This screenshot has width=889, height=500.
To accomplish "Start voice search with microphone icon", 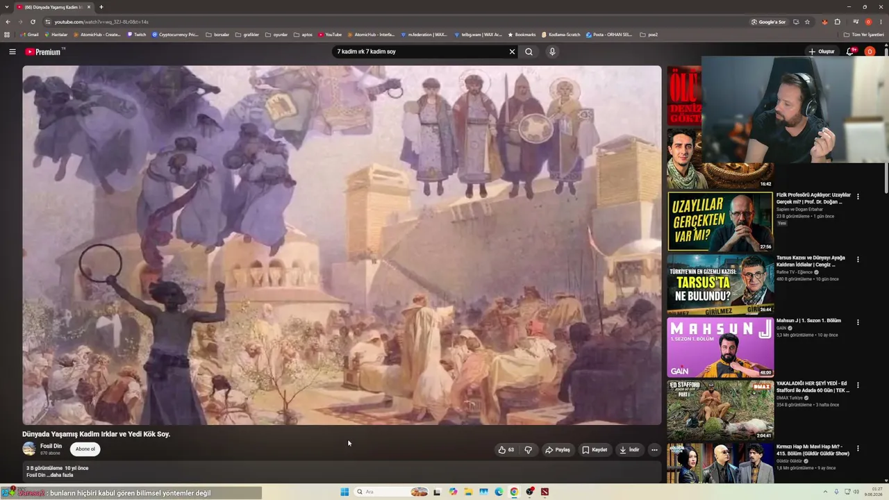I will pyautogui.click(x=552, y=51).
